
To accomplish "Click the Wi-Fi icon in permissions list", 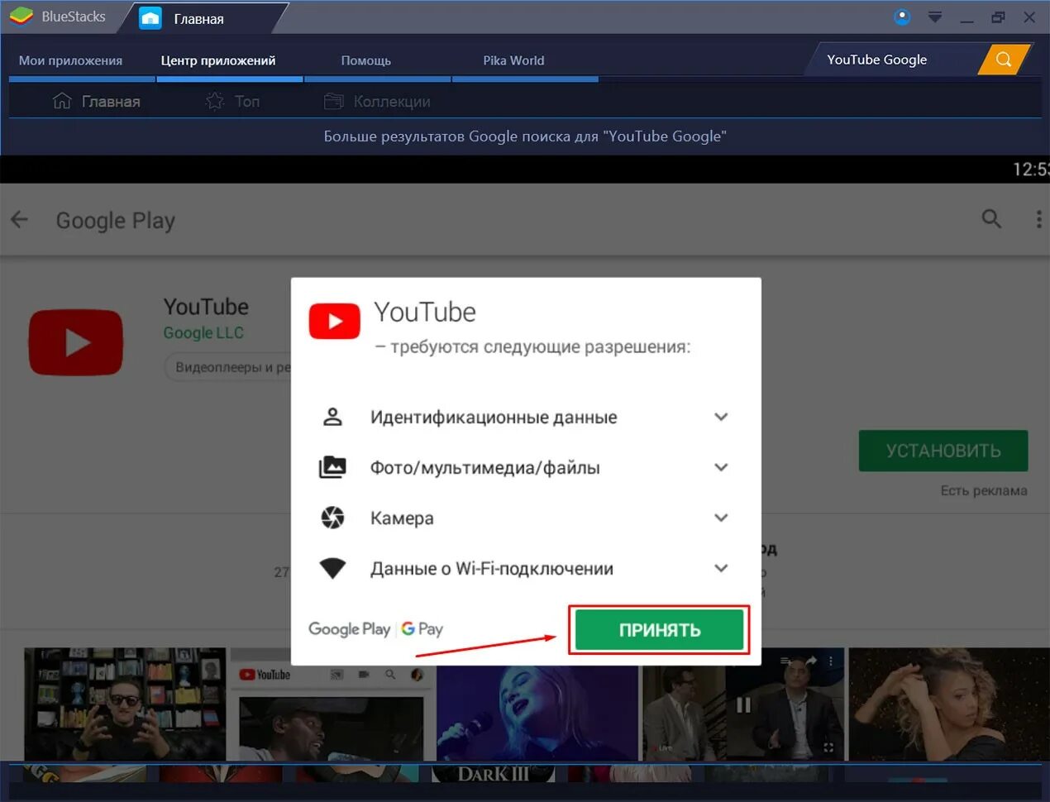I will (x=332, y=568).
